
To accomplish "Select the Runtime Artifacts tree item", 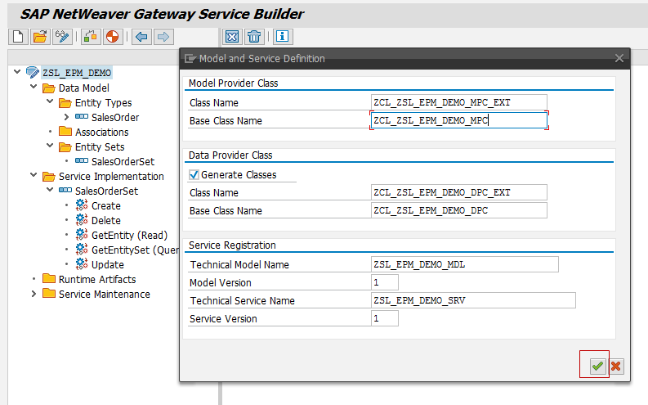I will [x=96, y=280].
